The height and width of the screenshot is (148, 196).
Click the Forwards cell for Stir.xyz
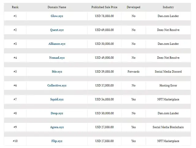pos(134,72)
